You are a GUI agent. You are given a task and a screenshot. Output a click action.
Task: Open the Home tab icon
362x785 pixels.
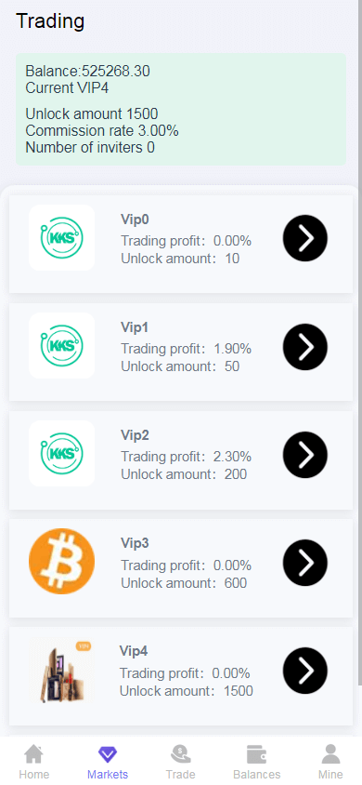[x=34, y=754]
